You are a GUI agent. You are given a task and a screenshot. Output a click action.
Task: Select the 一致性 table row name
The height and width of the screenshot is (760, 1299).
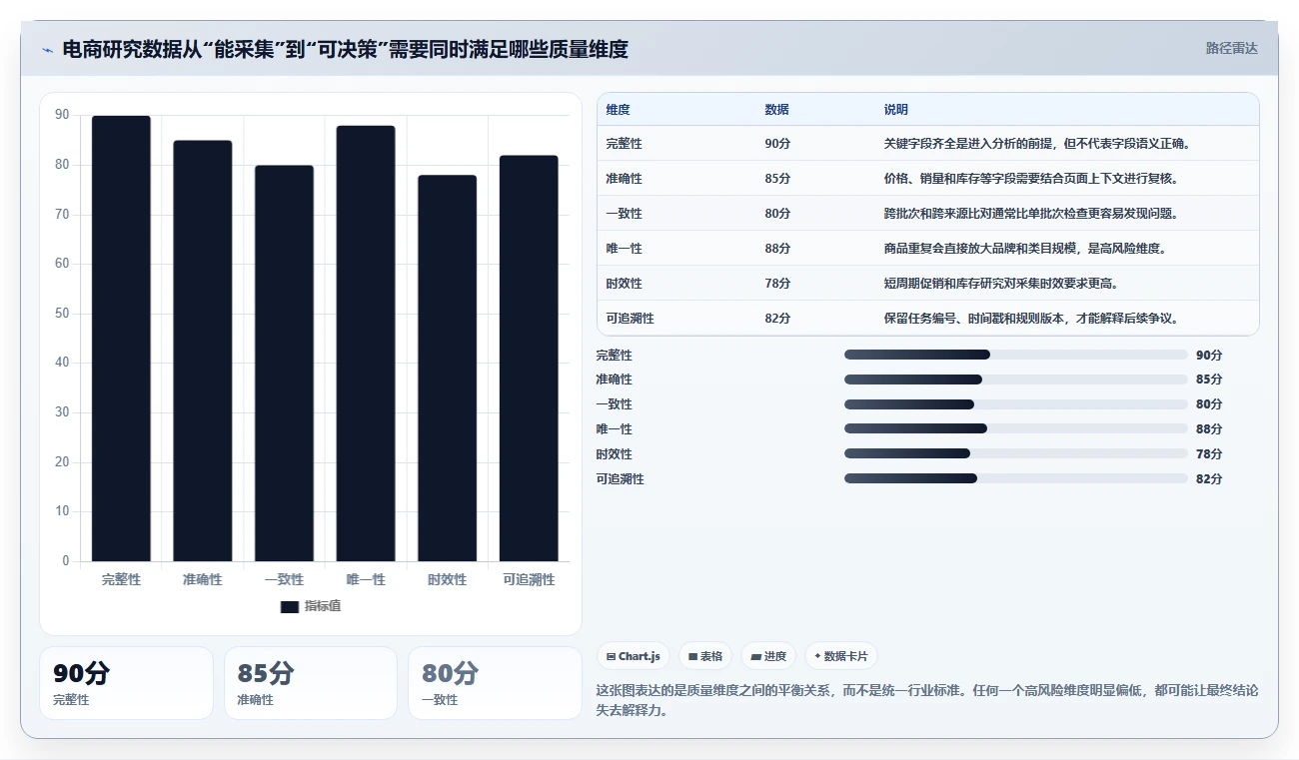[x=624, y=214]
